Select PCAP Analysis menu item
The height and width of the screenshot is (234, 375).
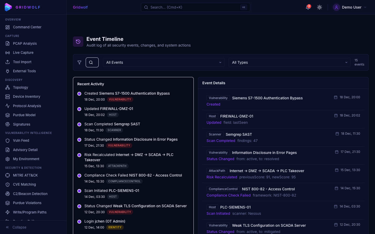click(25, 43)
